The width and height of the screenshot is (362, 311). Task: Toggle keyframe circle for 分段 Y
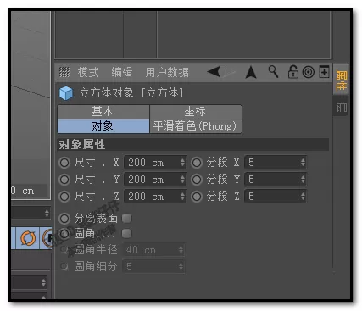tap(197, 180)
